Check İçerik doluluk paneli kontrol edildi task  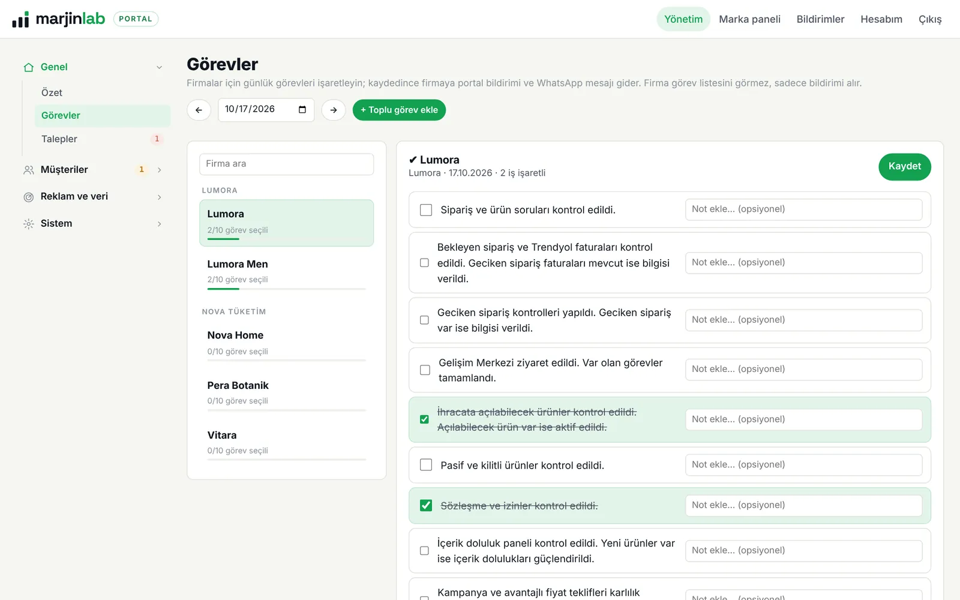tap(424, 551)
